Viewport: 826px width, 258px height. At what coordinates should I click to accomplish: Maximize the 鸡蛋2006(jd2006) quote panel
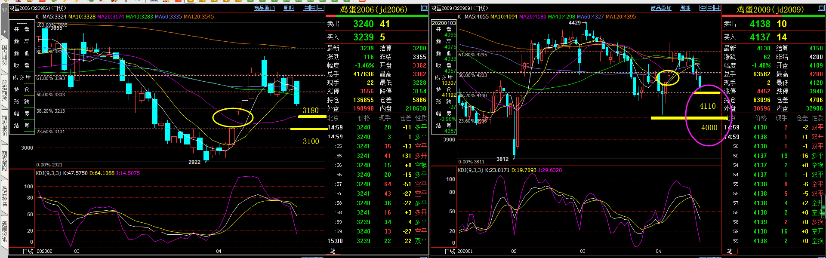coord(424,8)
